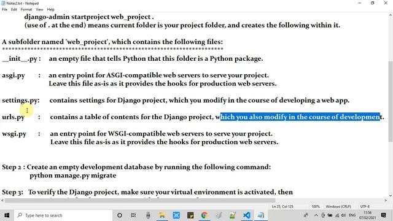Click the row of asterisks divider line
The image size is (393, 221).
(x=112, y=49)
